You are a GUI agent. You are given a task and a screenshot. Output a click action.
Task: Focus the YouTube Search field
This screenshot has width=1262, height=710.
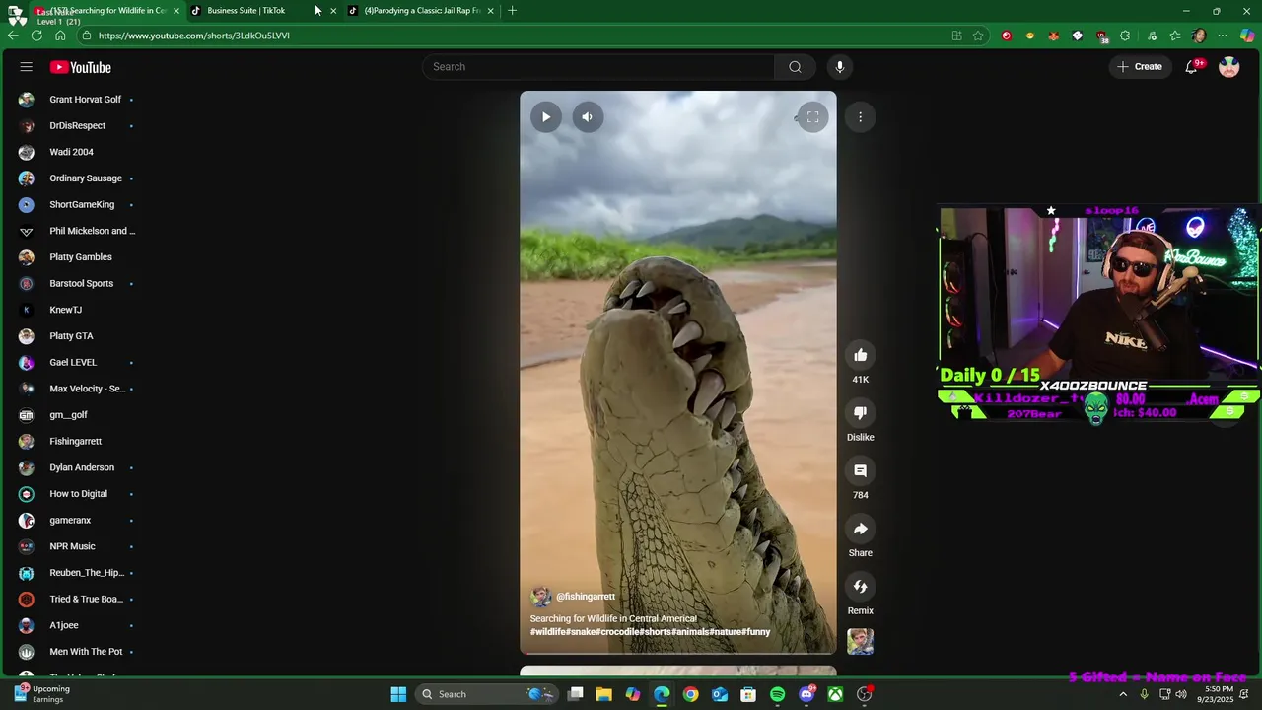[x=599, y=67]
